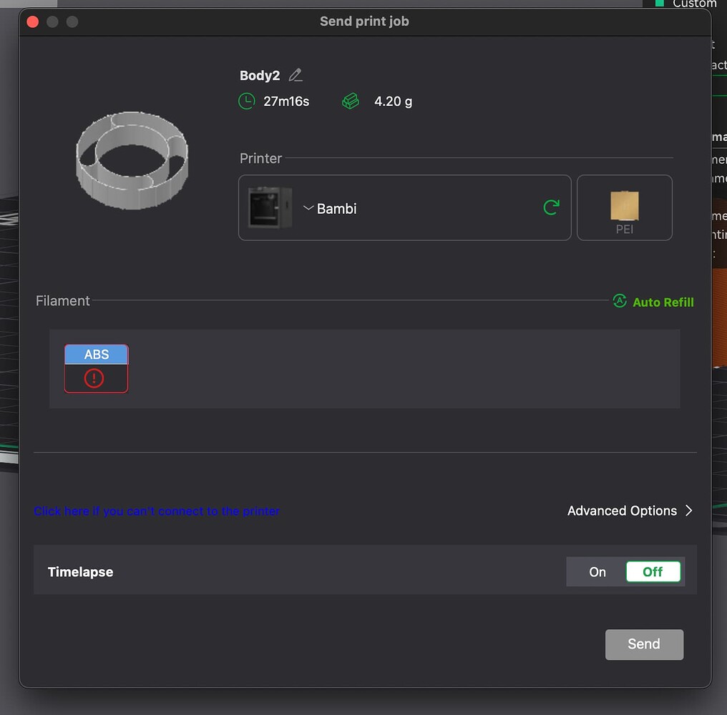Open the Bambi printer dropdown
The height and width of the screenshot is (715, 727).
tap(404, 207)
